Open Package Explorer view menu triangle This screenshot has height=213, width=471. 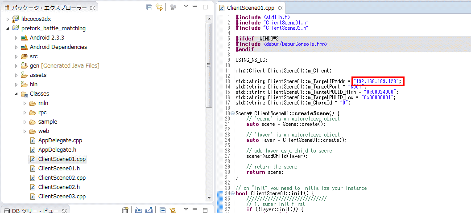pos(186,7)
